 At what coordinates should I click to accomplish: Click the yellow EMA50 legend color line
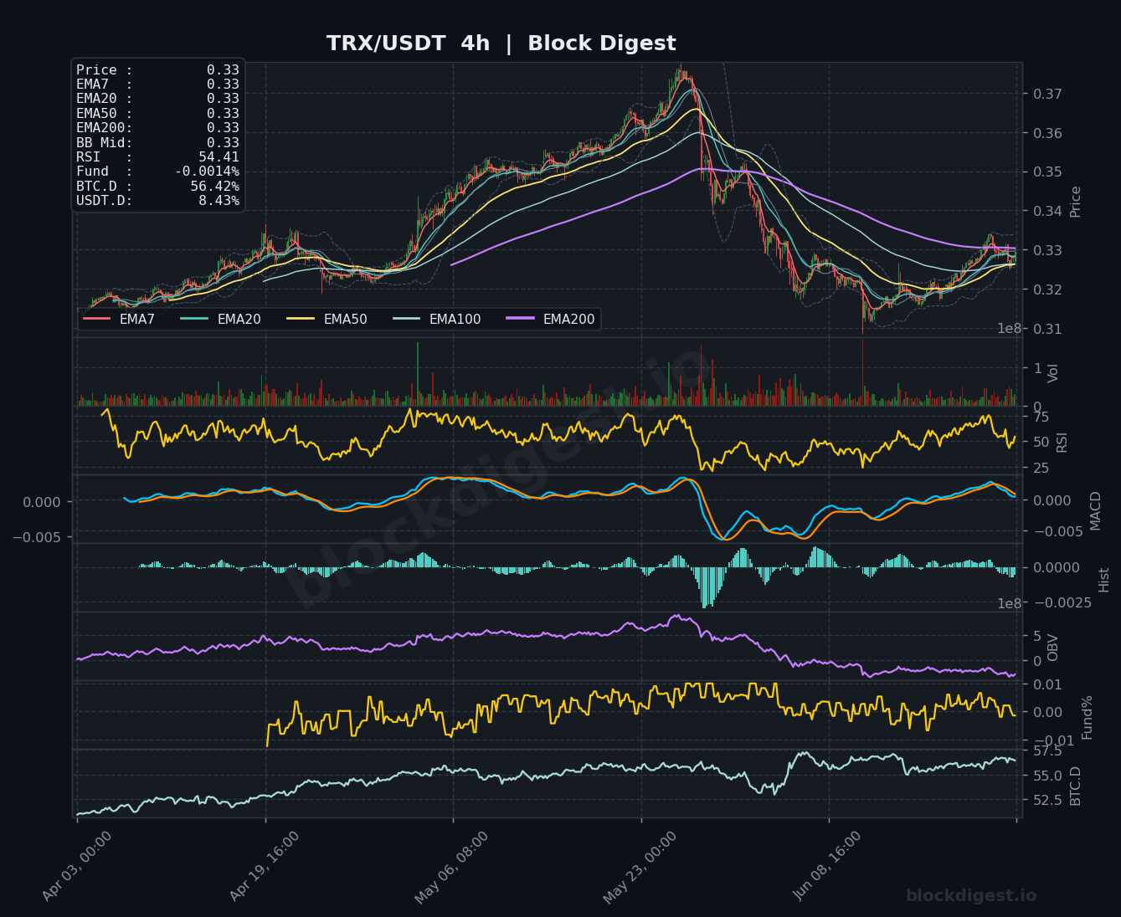click(301, 319)
